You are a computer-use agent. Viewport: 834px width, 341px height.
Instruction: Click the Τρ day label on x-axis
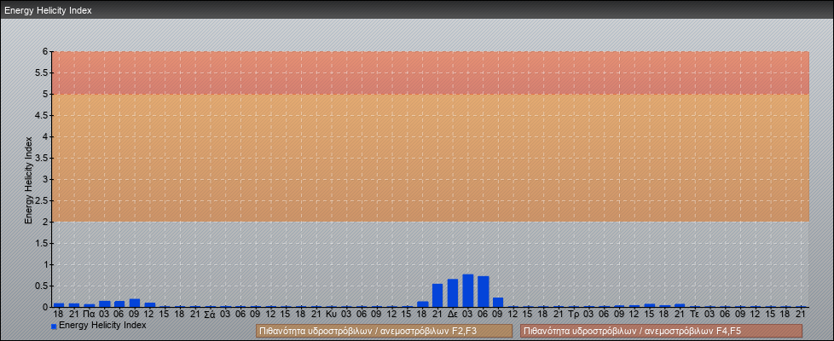tap(574, 314)
